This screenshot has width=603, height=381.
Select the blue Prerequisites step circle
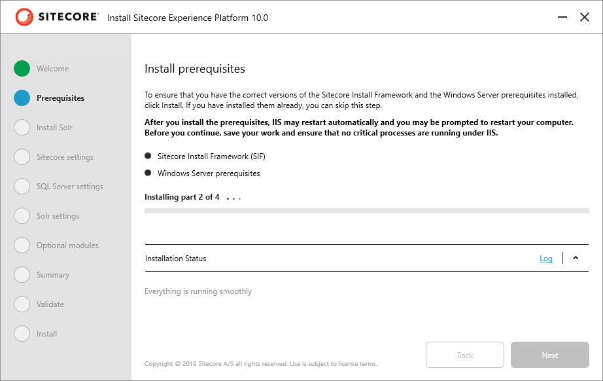22,98
